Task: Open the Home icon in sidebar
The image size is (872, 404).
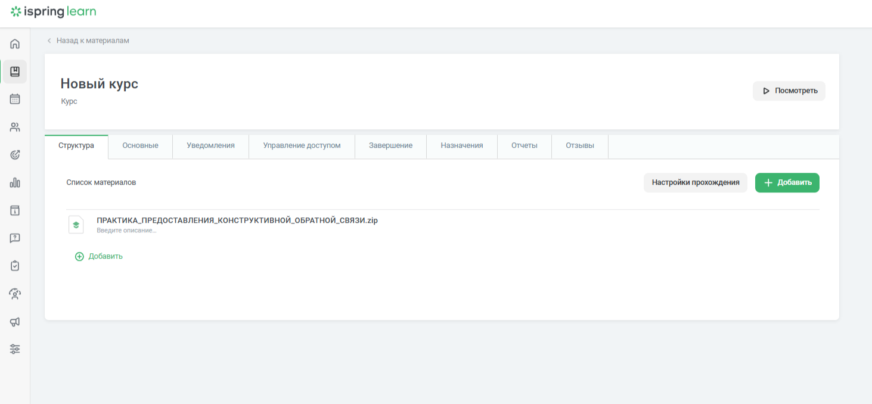Action: tap(15, 43)
